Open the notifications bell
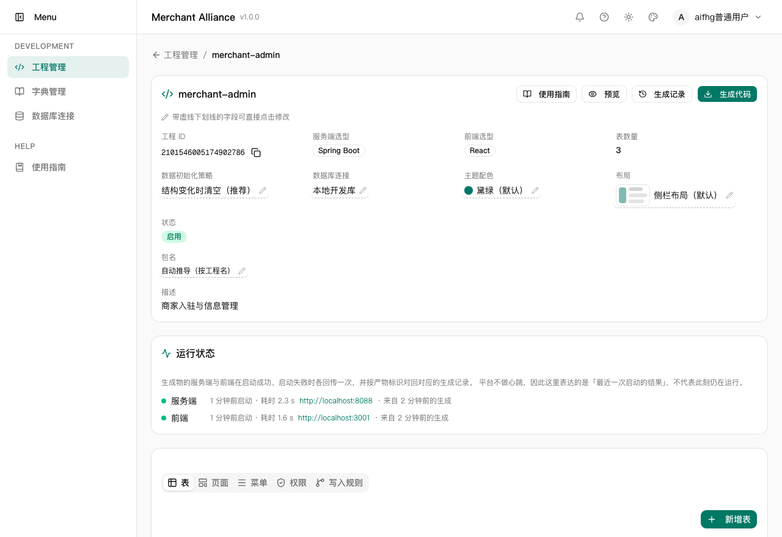Viewport: 782px width, 537px height. (580, 17)
